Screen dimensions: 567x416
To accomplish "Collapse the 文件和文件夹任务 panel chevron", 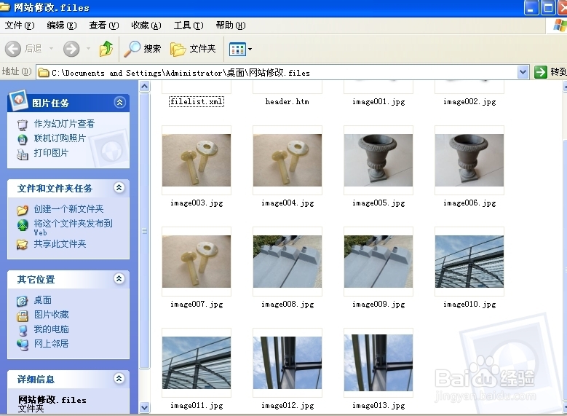I will [x=119, y=187].
